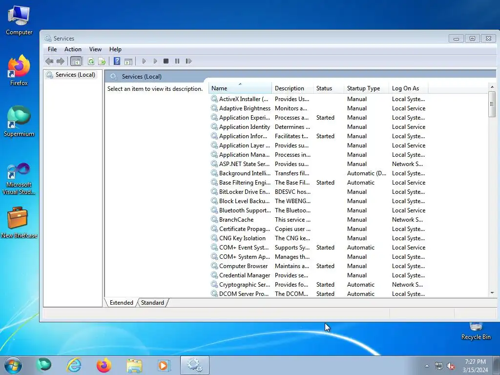The width and height of the screenshot is (500, 375).
Task: Select the Base Filtering Engine service
Action: click(317, 183)
